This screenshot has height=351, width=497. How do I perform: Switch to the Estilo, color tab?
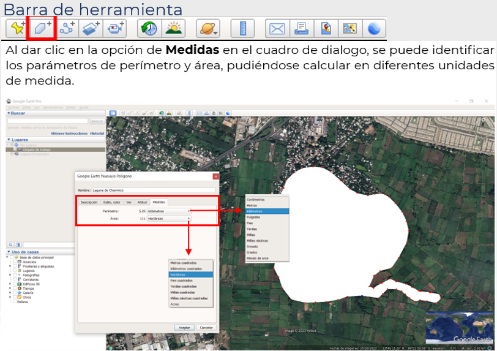tap(111, 202)
